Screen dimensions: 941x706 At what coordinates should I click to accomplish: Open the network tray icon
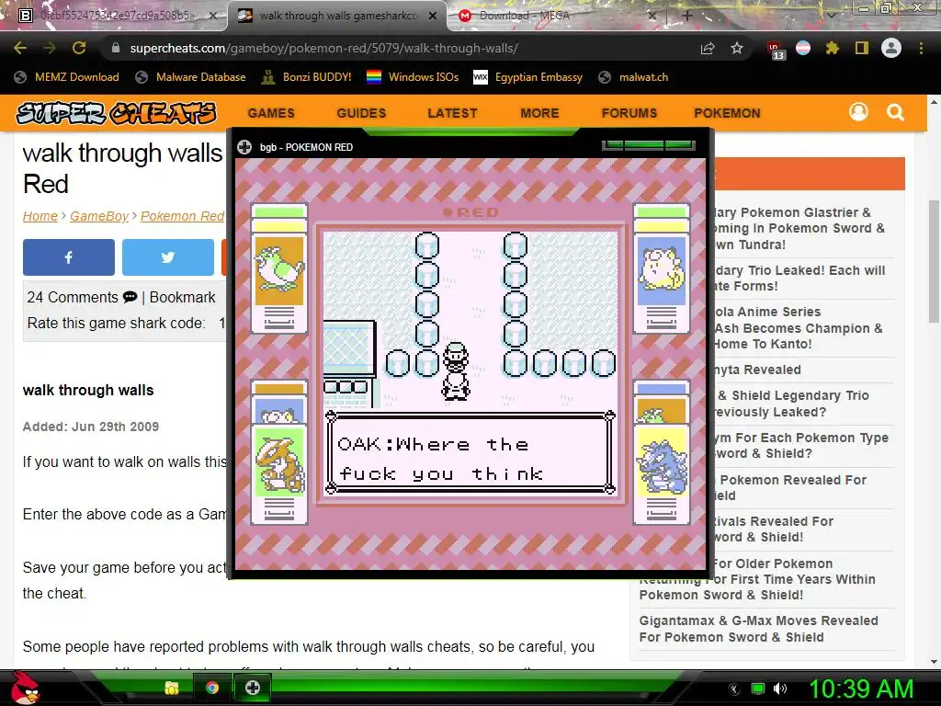tap(758, 689)
